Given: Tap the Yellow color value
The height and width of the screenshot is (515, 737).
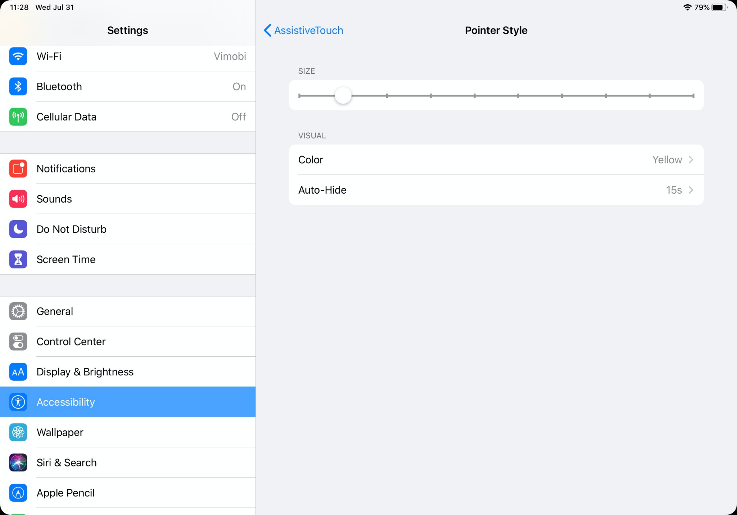Looking at the screenshot, I should (x=667, y=159).
